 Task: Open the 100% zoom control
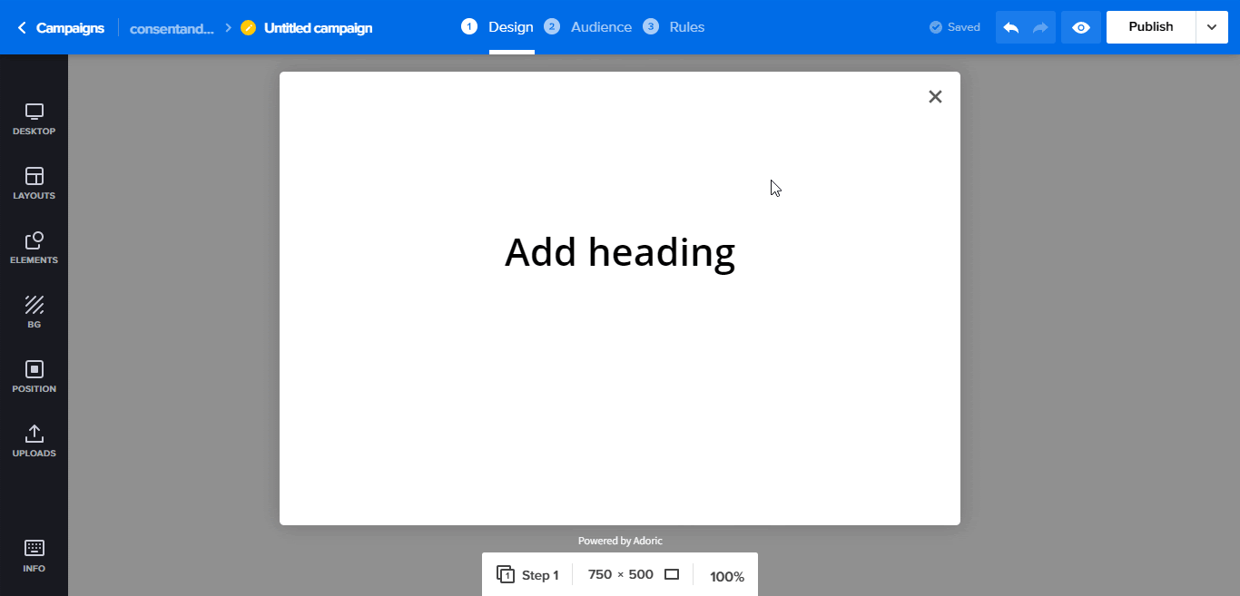click(726, 576)
